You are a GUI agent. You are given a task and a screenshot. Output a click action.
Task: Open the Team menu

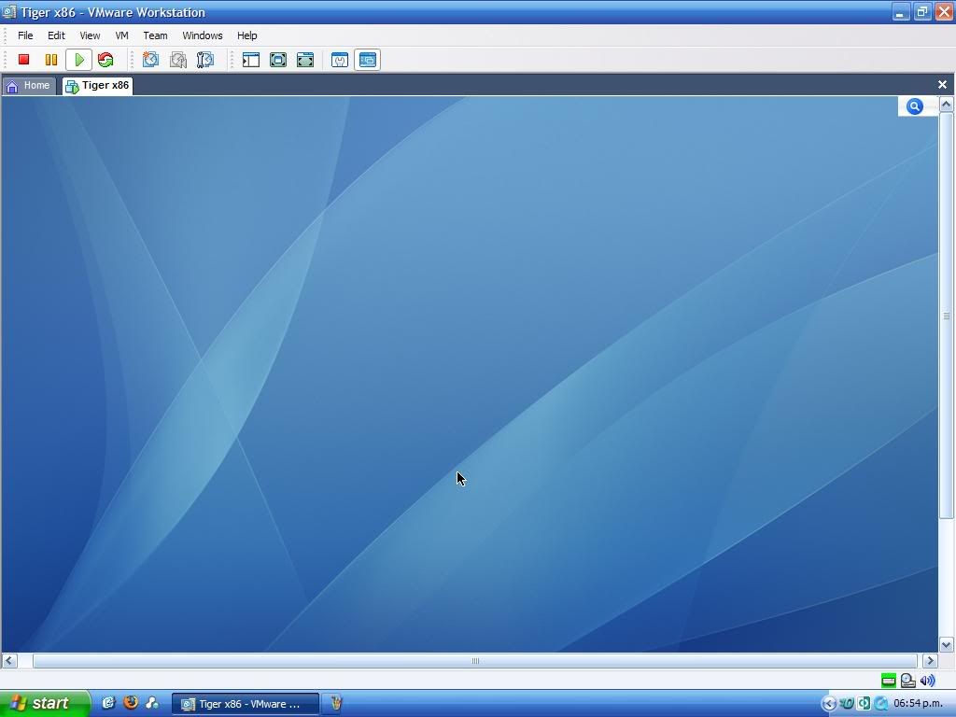(155, 35)
